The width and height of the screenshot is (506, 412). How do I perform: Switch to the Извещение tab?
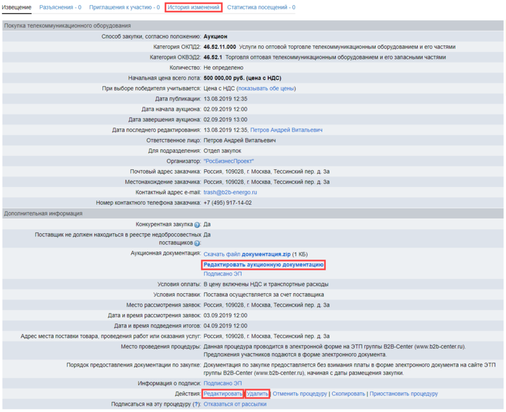coord(16,7)
